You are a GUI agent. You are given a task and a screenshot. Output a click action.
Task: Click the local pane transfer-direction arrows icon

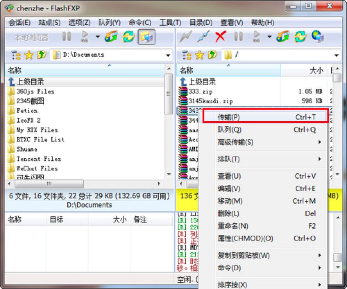(111, 36)
